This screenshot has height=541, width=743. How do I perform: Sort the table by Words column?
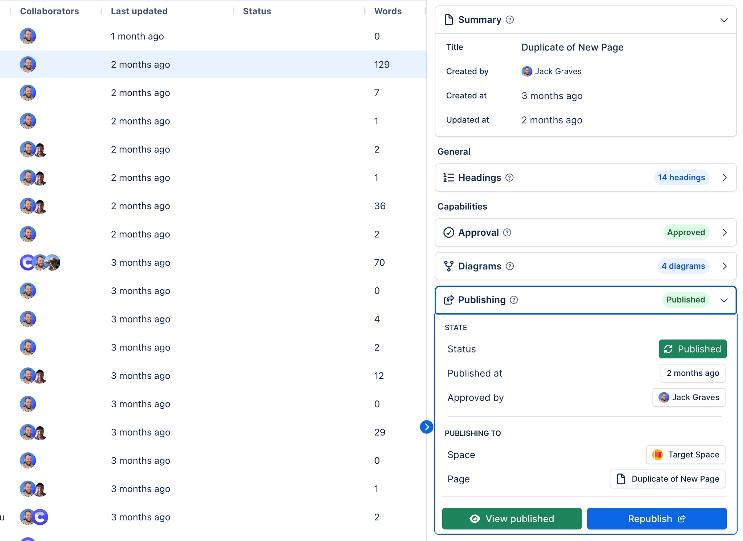click(387, 11)
